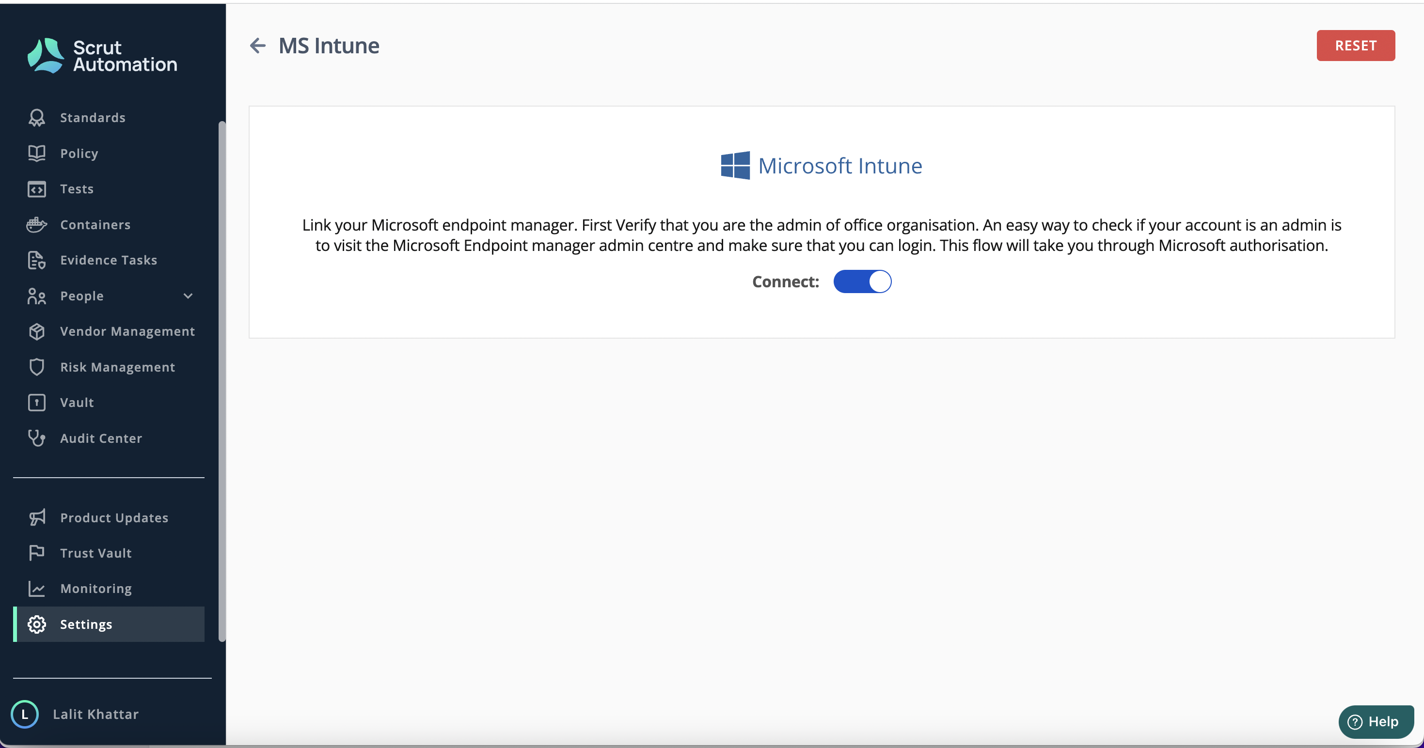Click the Vendor Management box icon
Viewport: 1424px width, 748px height.
coord(36,331)
